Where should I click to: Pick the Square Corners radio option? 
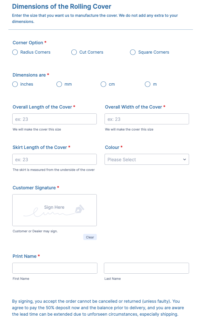133,52
